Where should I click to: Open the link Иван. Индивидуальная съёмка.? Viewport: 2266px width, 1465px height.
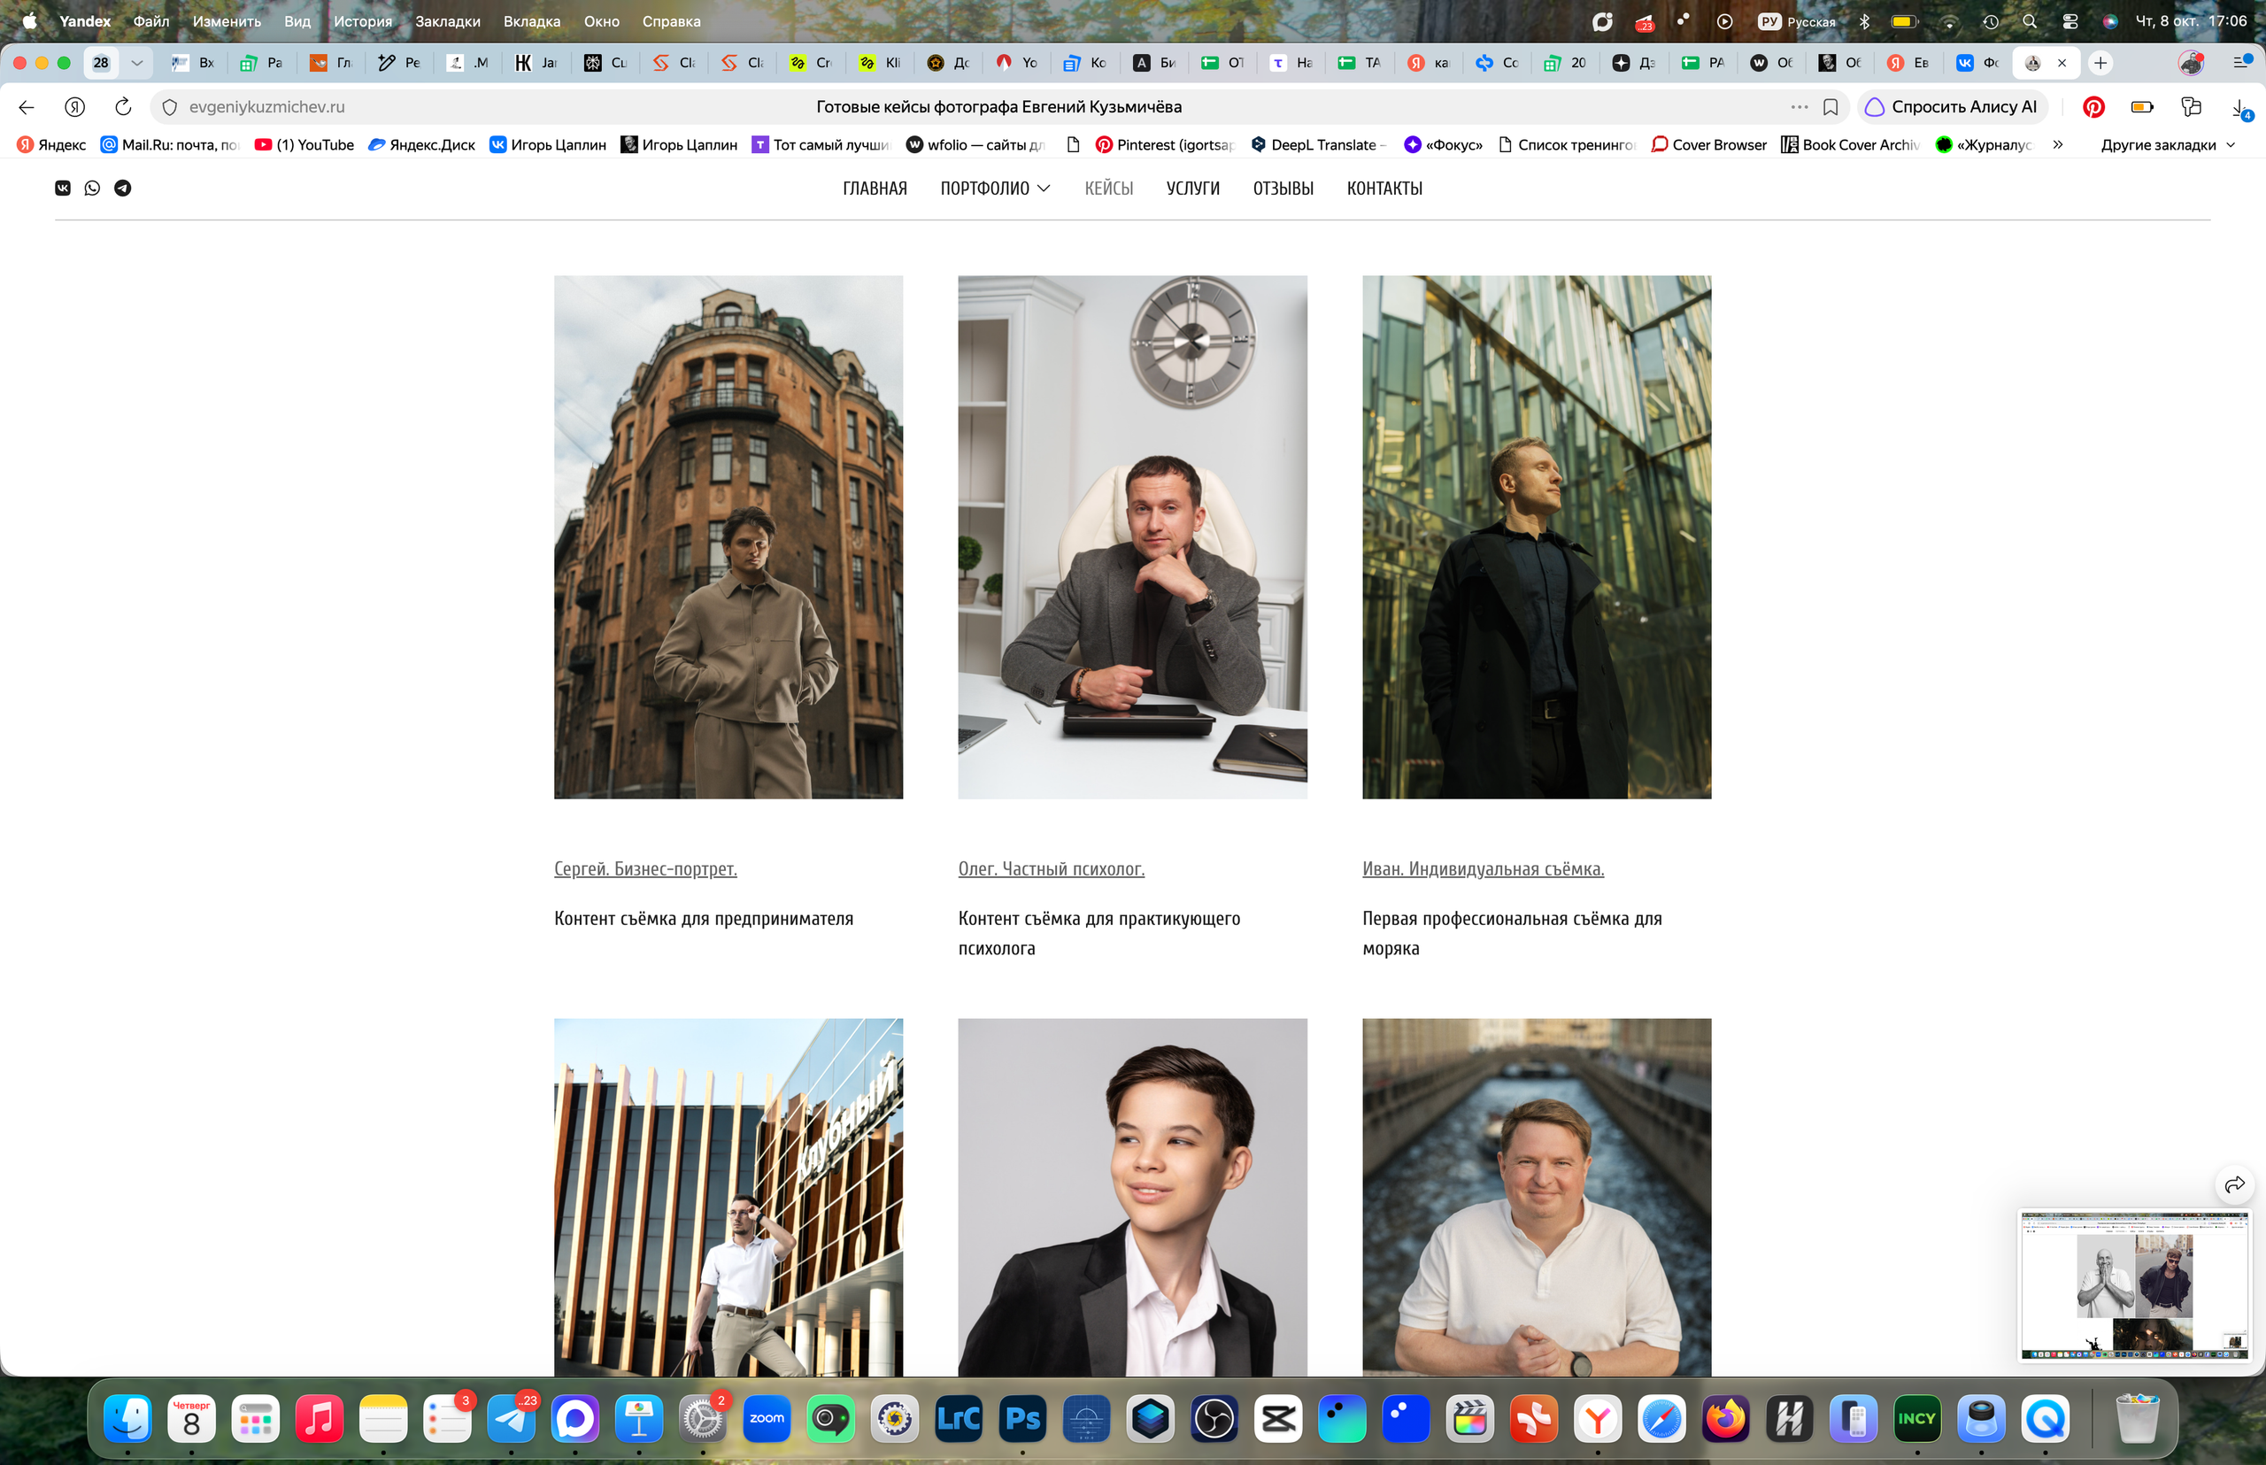coord(1483,868)
